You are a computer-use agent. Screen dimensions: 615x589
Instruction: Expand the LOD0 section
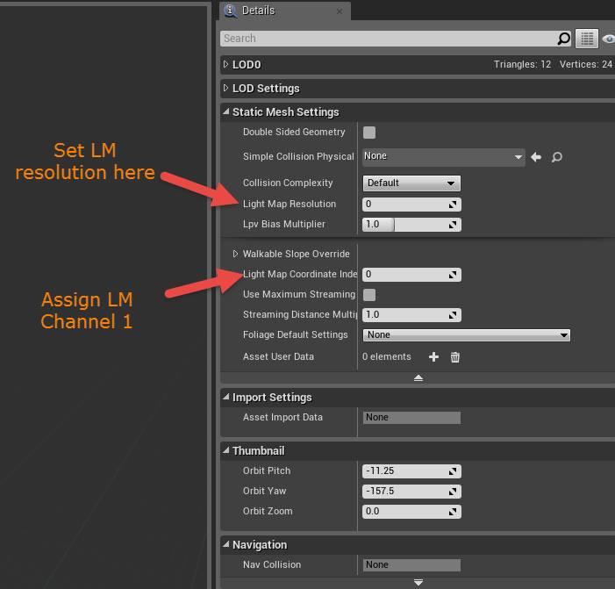coord(226,65)
